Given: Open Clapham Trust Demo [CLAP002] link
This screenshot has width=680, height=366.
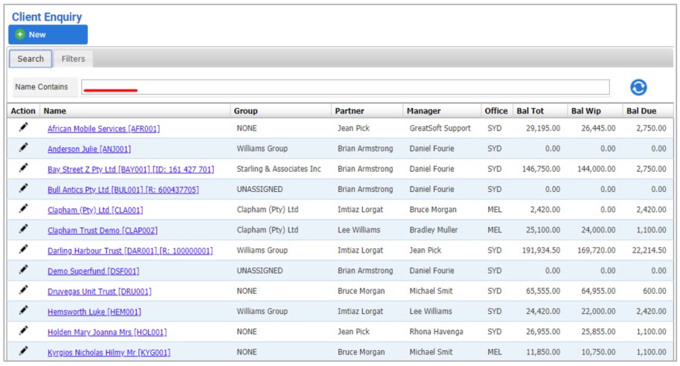Looking at the screenshot, I should [103, 231].
